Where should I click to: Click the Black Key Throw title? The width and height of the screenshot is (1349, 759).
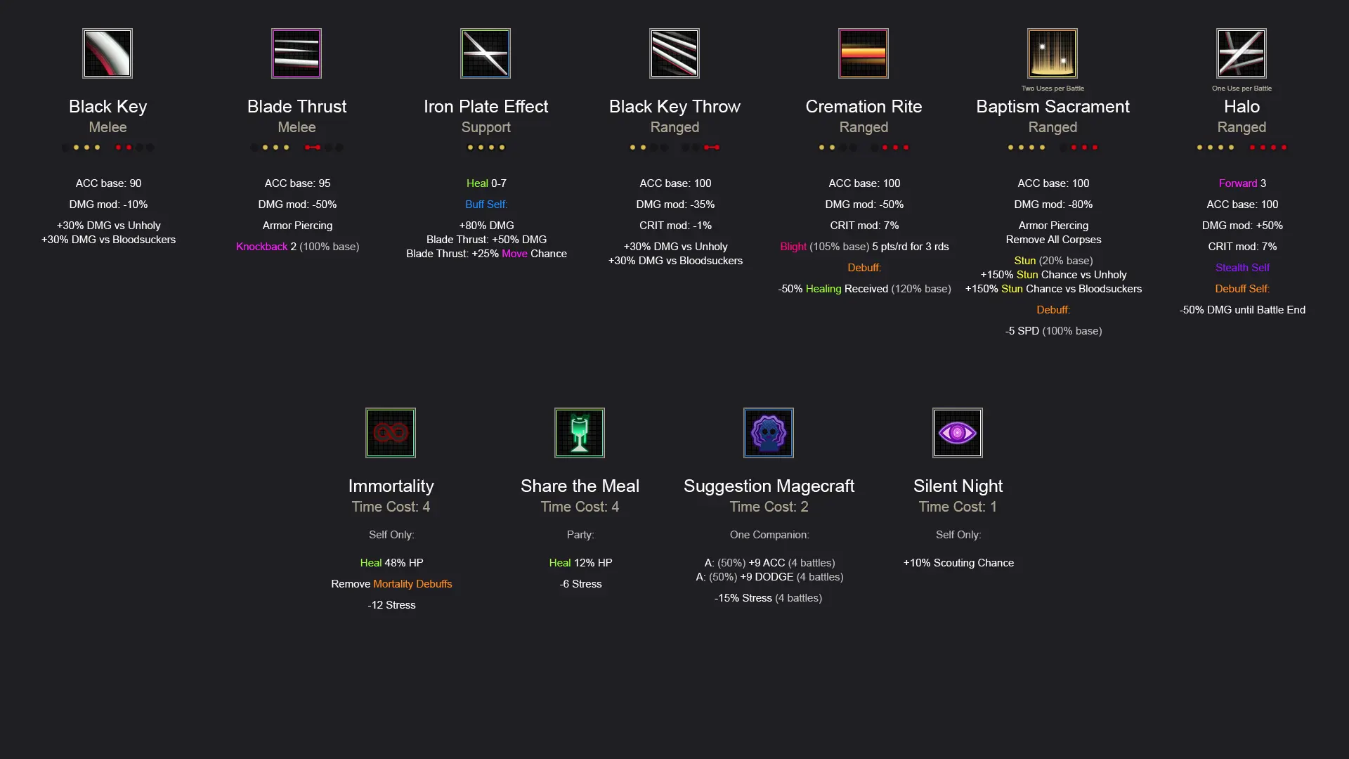pos(674,107)
